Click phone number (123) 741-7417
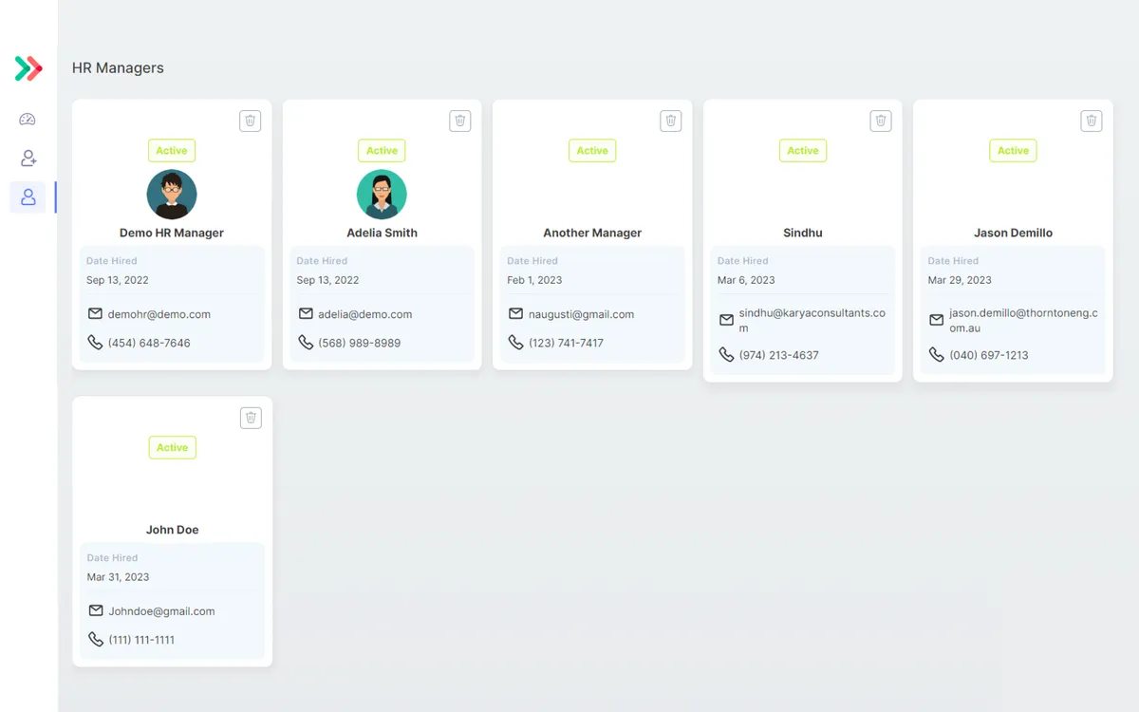 [566, 343]
